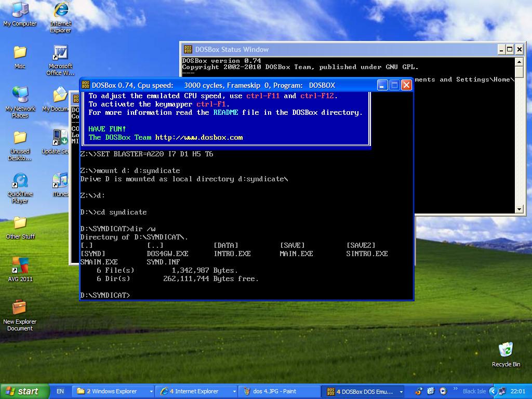Click SMAIN.EXE in directory listing
The height and width of the screenshot is (399, 532).
pyautogui.click(x=99, y=262)
